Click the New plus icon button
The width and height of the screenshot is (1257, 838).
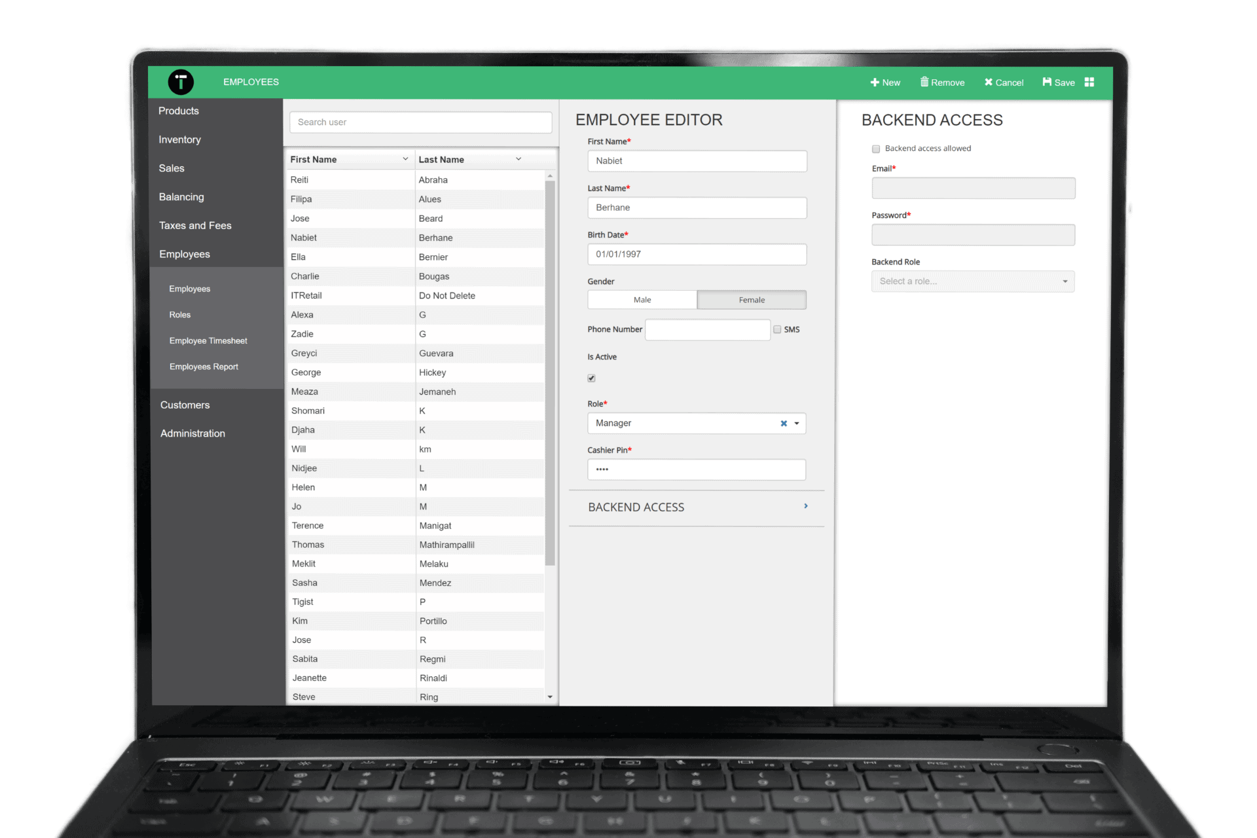click(x=885, y=82)
